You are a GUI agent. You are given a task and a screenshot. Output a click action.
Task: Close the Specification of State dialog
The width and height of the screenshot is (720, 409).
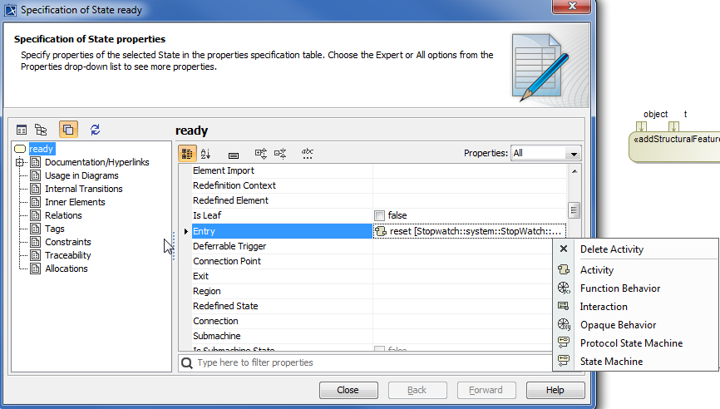(572, 7)
